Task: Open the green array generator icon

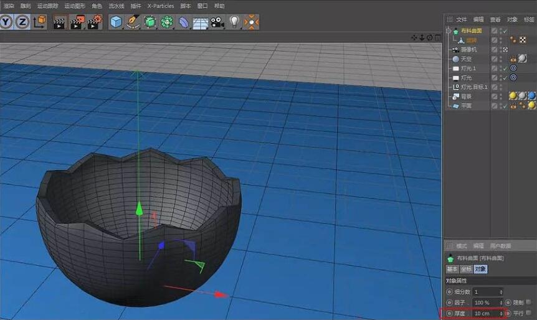Action: [167, 22]
